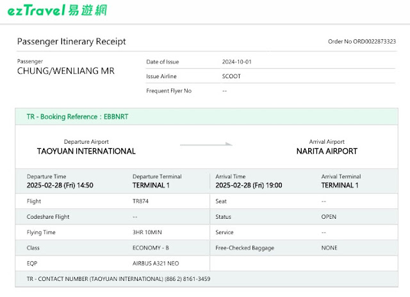Click the 'Arrival Terminal' label
410x297 pixels.
coord(341,176)
